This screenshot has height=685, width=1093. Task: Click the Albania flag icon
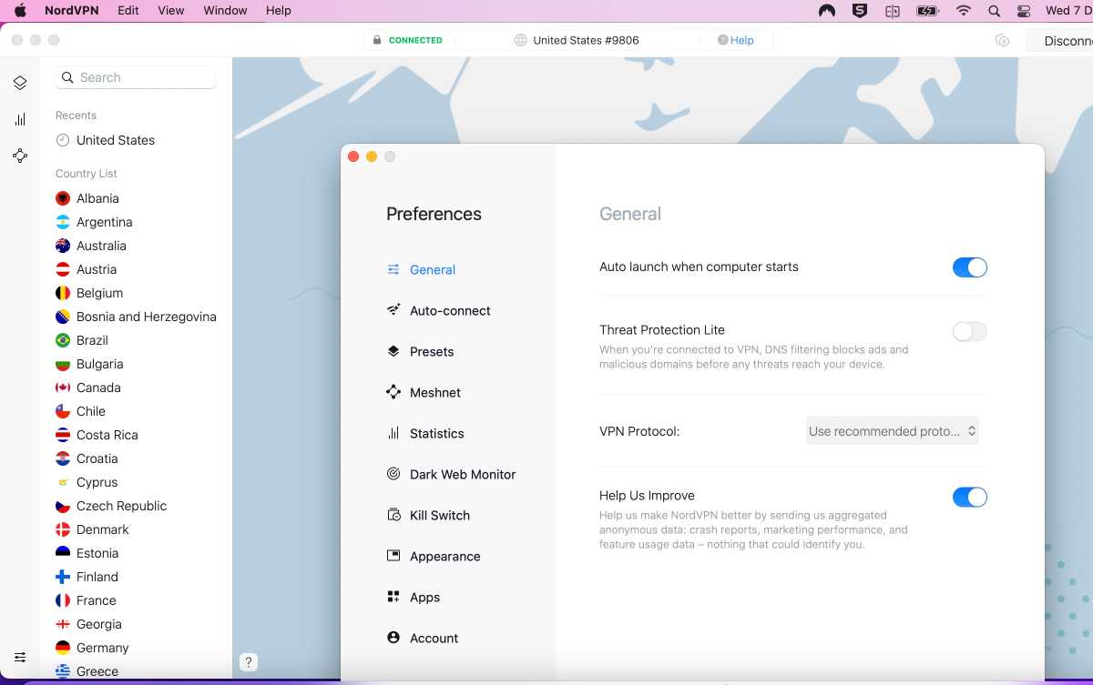[63, 198]
